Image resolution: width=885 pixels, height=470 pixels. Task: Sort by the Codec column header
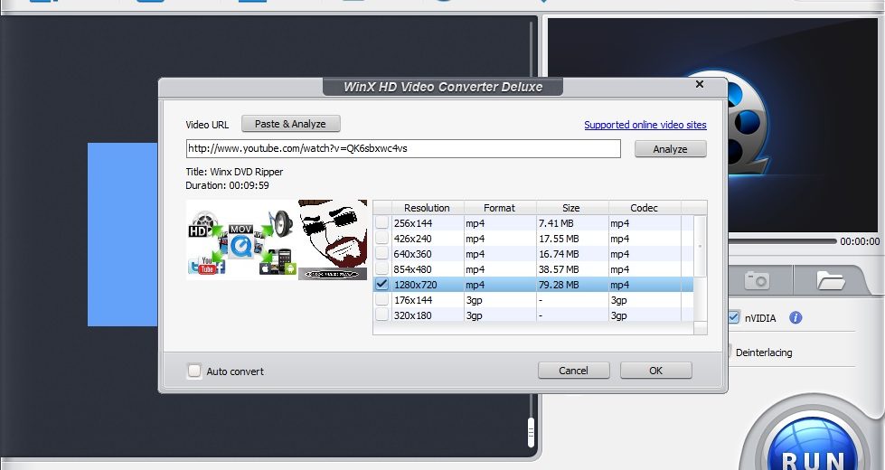tap(644, 208)
